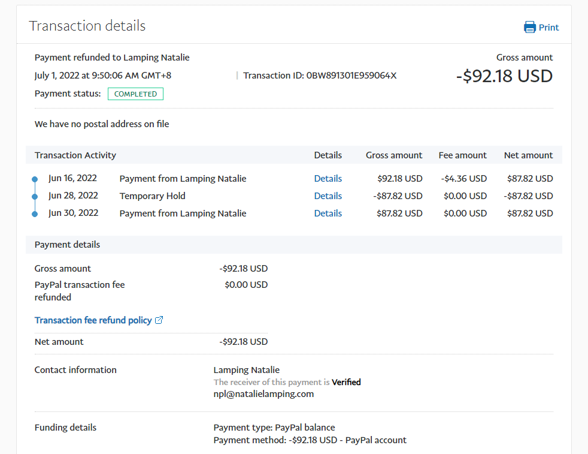Click the Temporary Hold activity label
588x454 pixels.
(x=152, y=196)
